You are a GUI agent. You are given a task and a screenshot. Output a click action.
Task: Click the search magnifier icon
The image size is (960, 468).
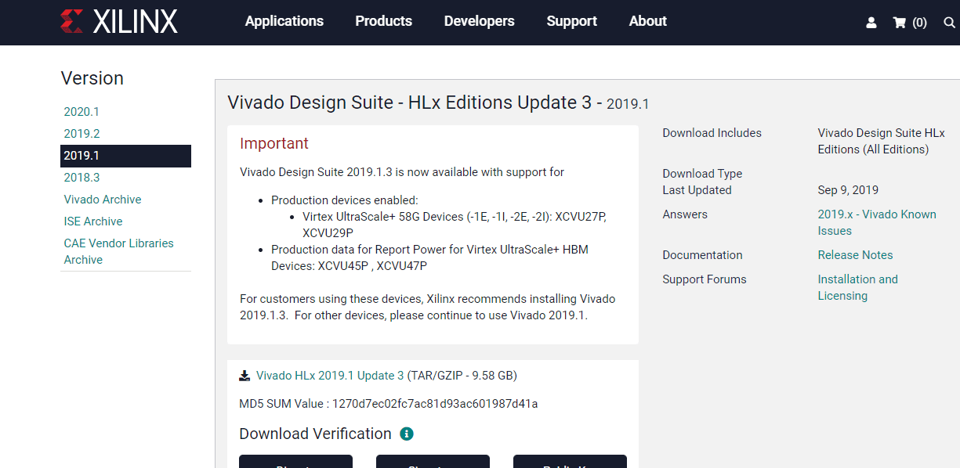point(949,23)
